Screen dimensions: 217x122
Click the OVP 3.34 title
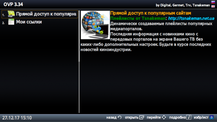click(x=13, y=4)
